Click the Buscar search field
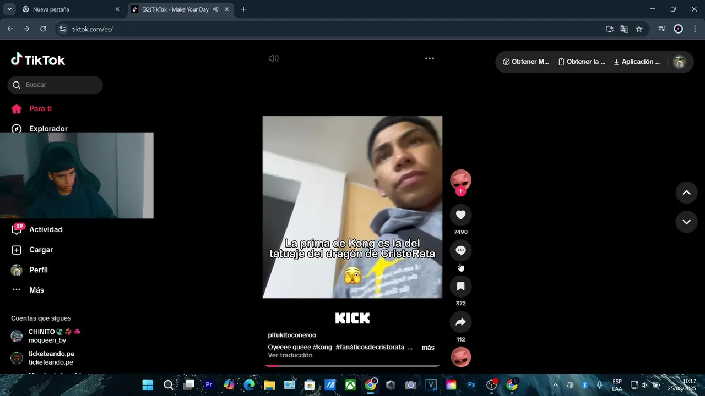 [55, 85]
